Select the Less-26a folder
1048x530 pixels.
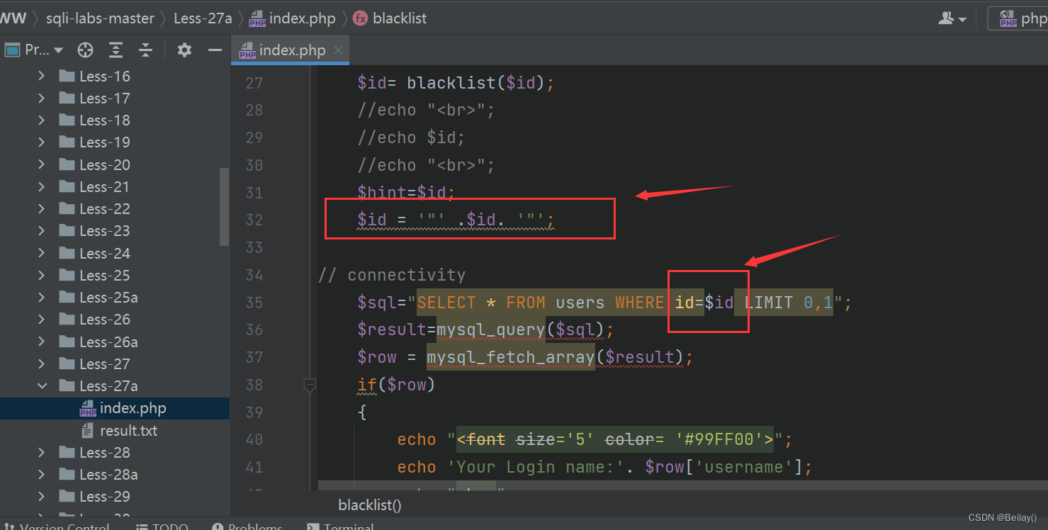pyautogui.click(x=108, y=342)
